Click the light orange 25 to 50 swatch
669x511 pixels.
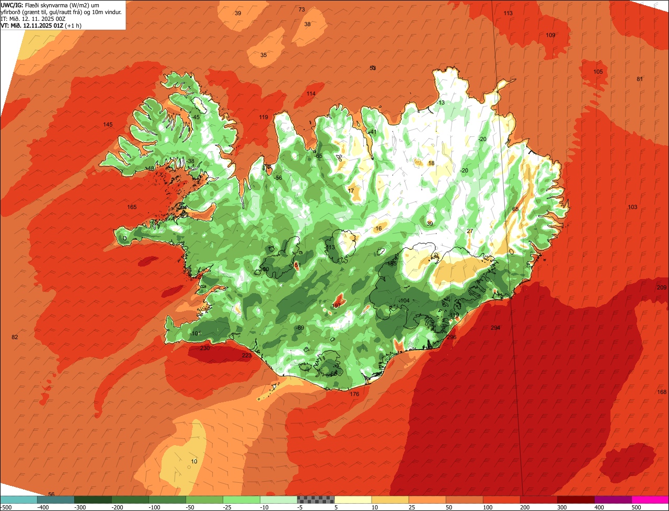click(x=428, y=500)
